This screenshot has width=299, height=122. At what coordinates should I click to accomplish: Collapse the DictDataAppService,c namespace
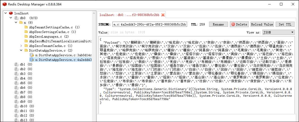[21, 51]
